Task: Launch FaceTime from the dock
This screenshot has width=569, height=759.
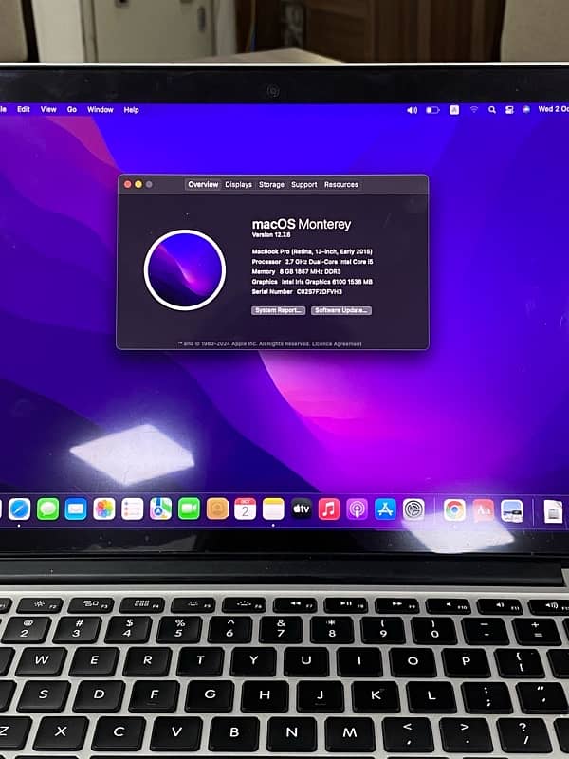Action: (x=189, y=509)
